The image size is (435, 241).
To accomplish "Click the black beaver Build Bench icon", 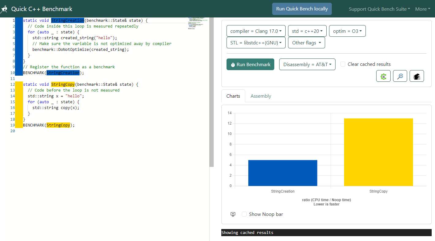I will point(416,76).
